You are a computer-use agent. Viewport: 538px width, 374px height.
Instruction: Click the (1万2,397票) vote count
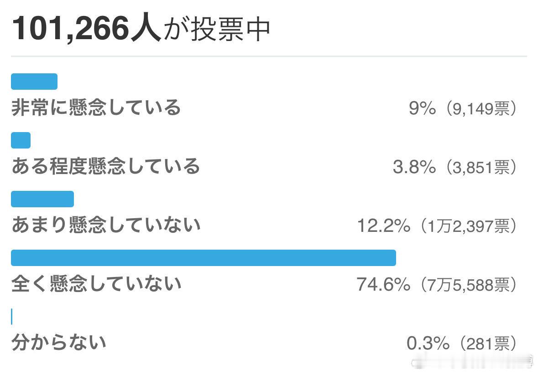pyautogui.click(x=467, y=225)
